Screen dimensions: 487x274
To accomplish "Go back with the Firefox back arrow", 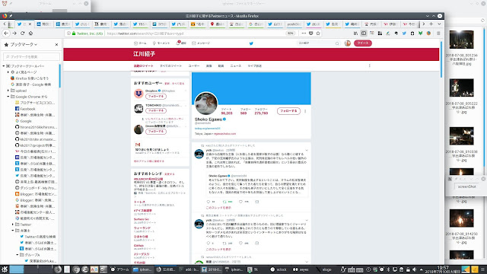I will [x=6, y=33].
